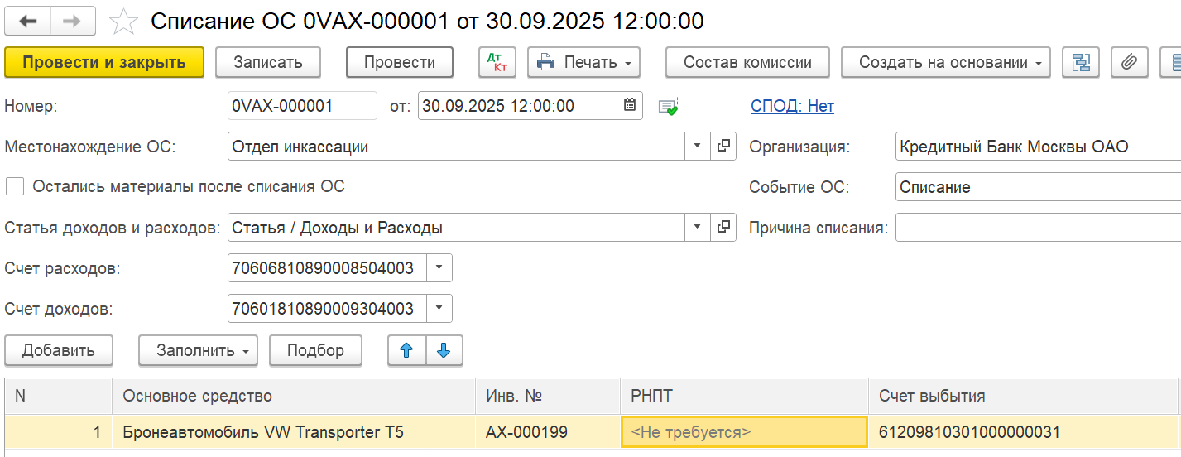The width and height of the screenshot is (1181, 457).
Task: Click the Номер input field
Action: tap(301, 106)
